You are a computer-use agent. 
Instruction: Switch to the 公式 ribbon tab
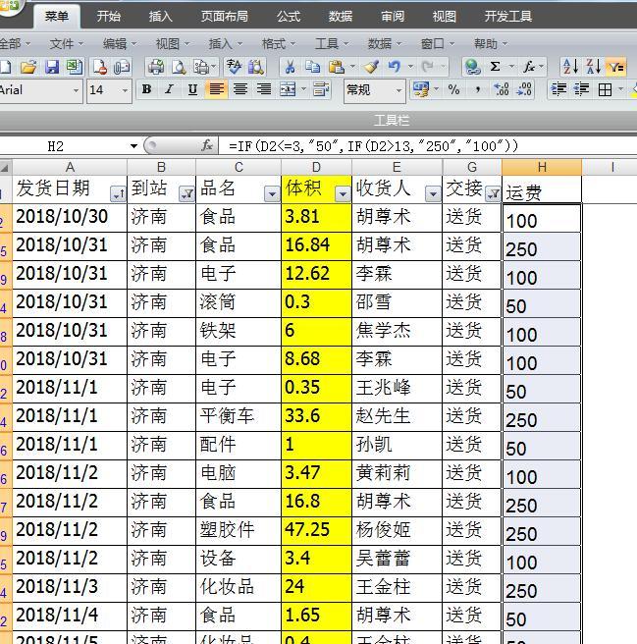coord(289,16)
